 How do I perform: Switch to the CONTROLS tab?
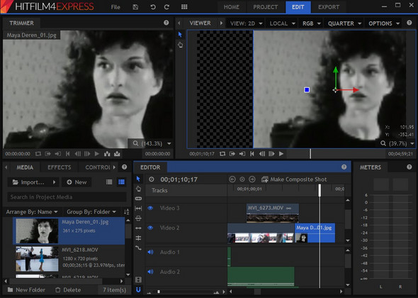coord(98,167)
